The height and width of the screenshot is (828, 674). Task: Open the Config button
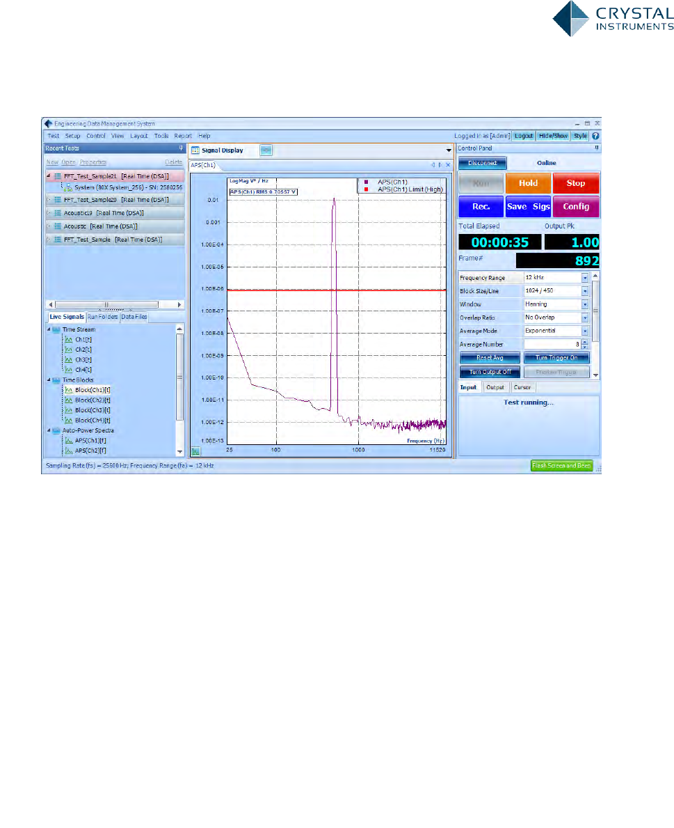(x=576, y=206)
